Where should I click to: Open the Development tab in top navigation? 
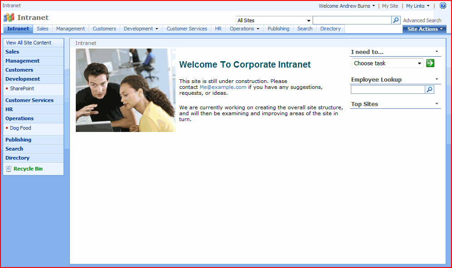coord(141,29)
